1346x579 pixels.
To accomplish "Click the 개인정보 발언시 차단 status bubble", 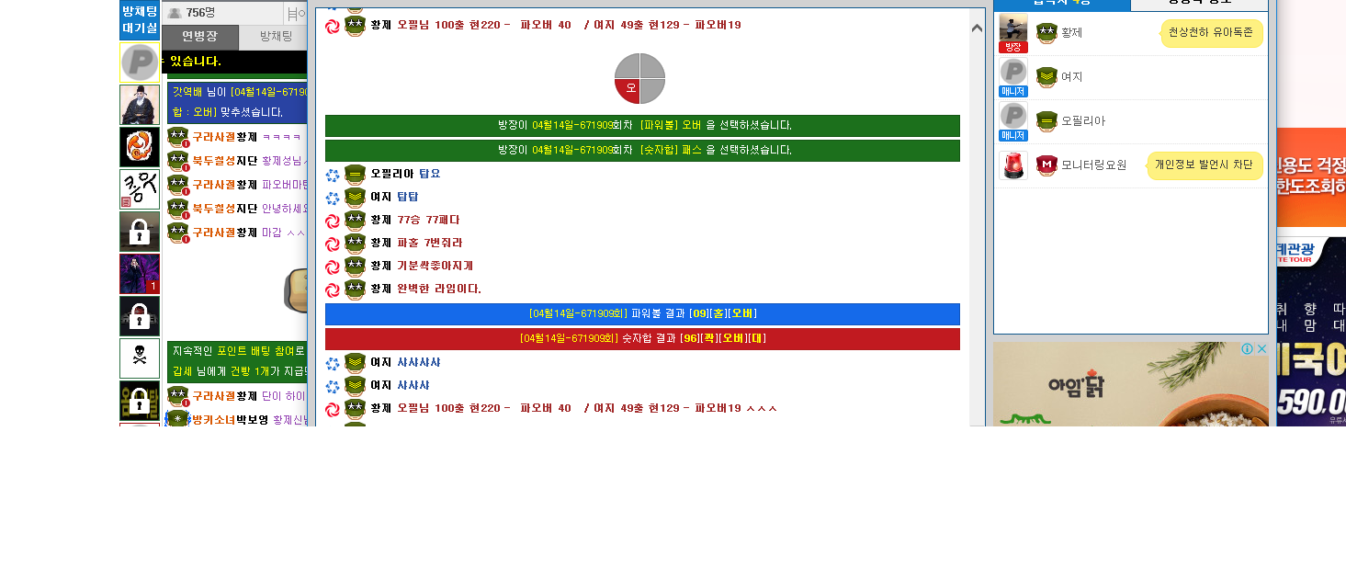I will point(1204,165).
